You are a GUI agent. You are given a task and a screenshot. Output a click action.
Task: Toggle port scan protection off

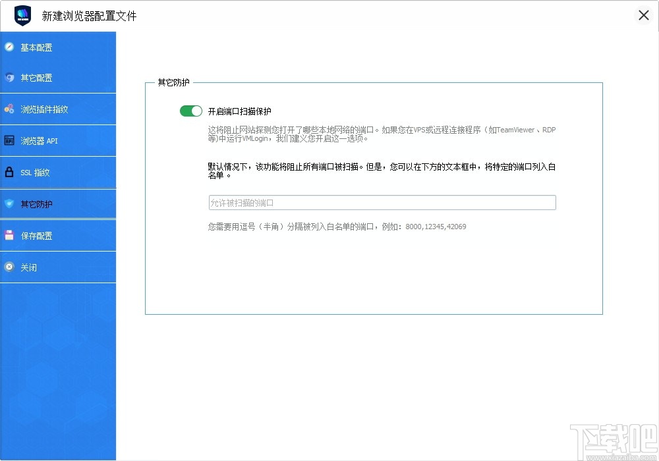[x=190, y=111]
